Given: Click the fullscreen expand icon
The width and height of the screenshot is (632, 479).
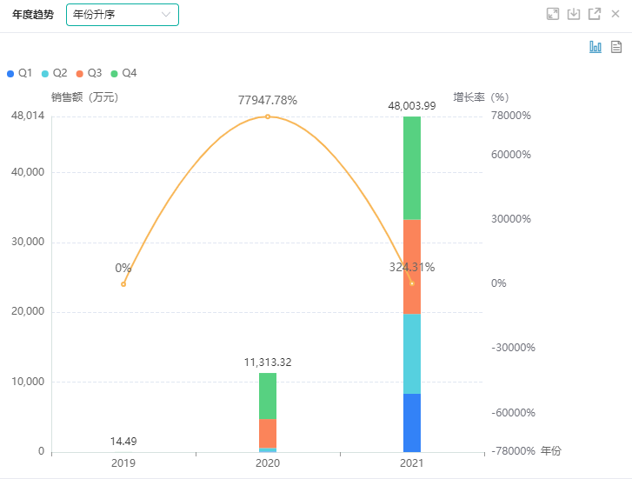Looking at the screenshot, I should (553, 14).
